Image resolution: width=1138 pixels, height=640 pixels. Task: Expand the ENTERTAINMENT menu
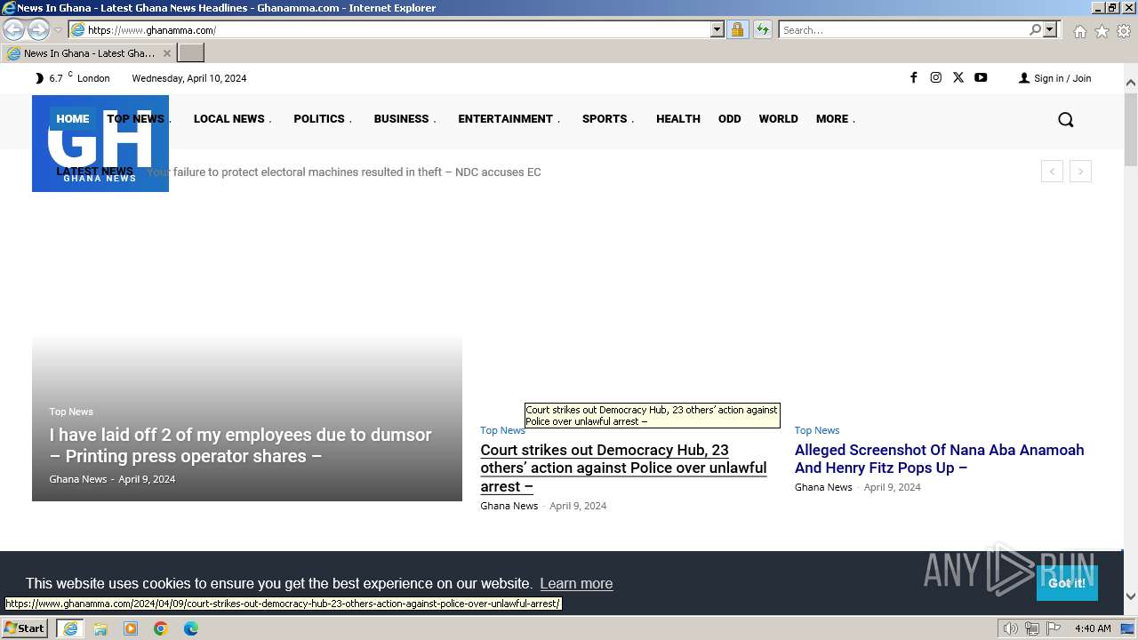(509, 118)
